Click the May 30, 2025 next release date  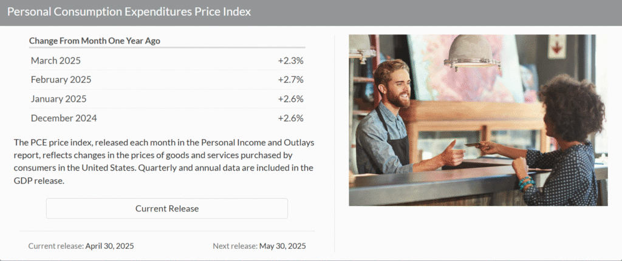tap(282, 246)
